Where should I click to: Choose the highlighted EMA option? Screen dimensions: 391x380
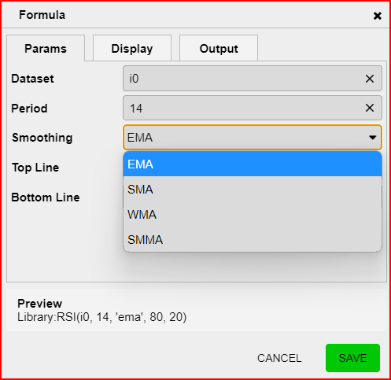coord(253,164)
